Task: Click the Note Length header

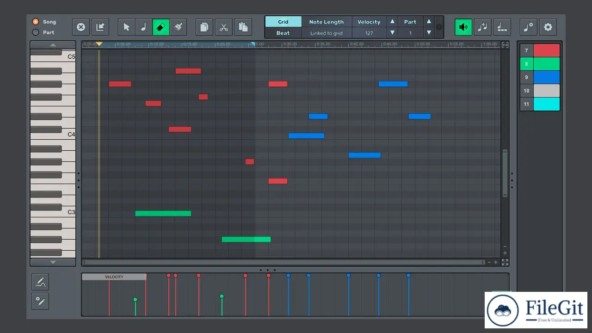Action: (x=327, y=22)
